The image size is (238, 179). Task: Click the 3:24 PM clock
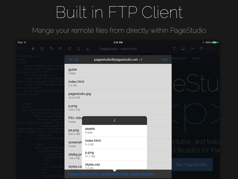(x=118, y=42)
